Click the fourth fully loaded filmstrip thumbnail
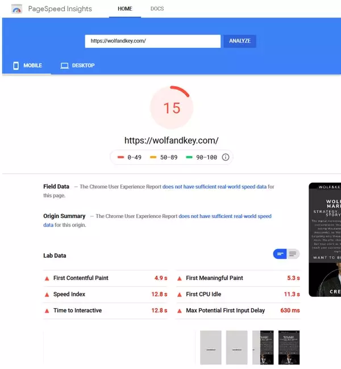The image size is (341, 369). click(289, 347)
